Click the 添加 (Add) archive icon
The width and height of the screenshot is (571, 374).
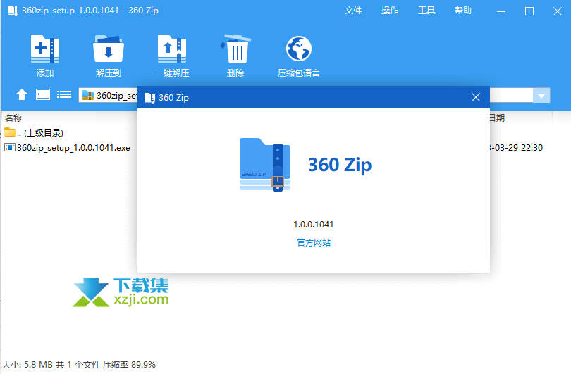pyautogui.click(x=45, y=49)
